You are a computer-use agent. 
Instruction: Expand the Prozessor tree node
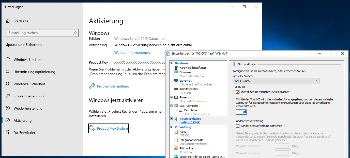172,97
